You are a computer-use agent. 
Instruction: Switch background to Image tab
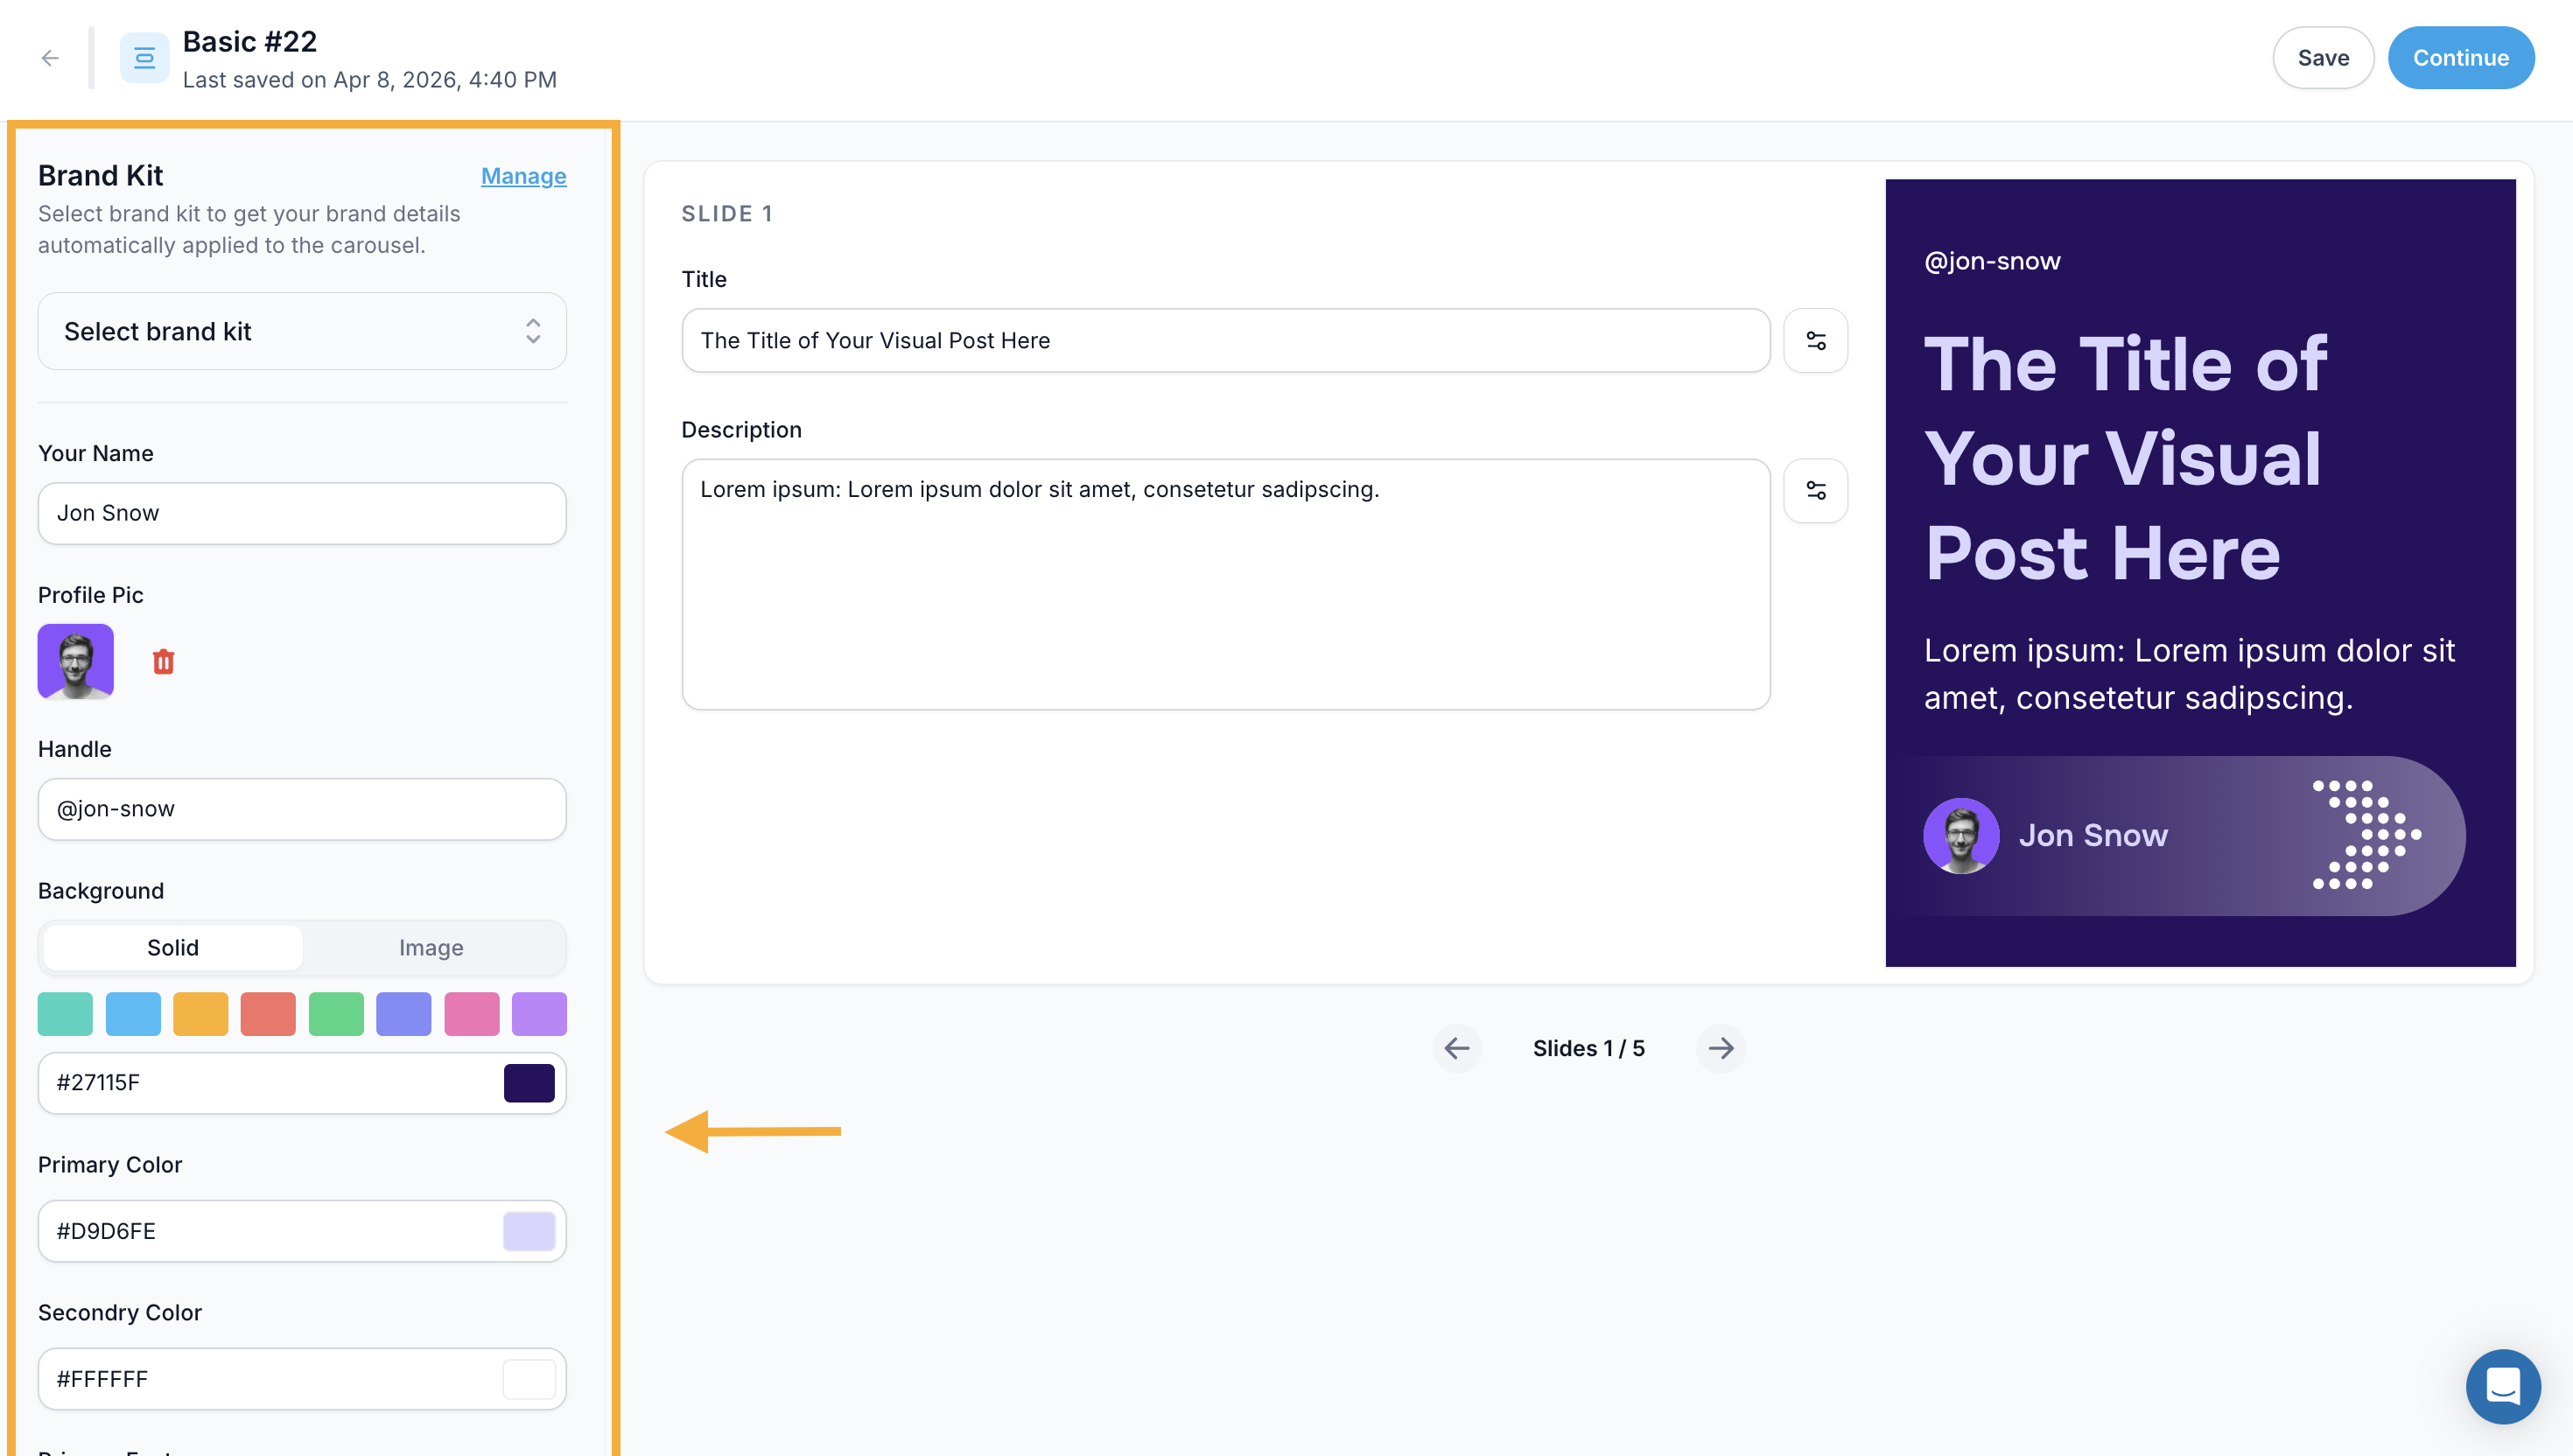431,947
